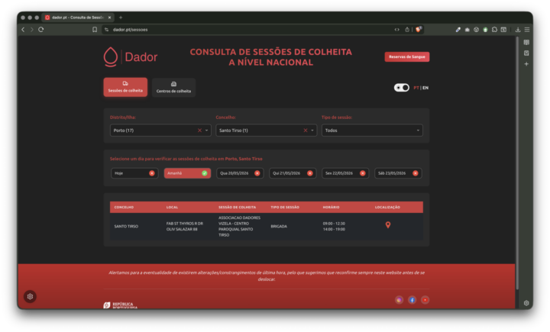Viewport: 550px width, 332px height.
Task: Click the Concelho column header
Action: [x=124, y=207]
